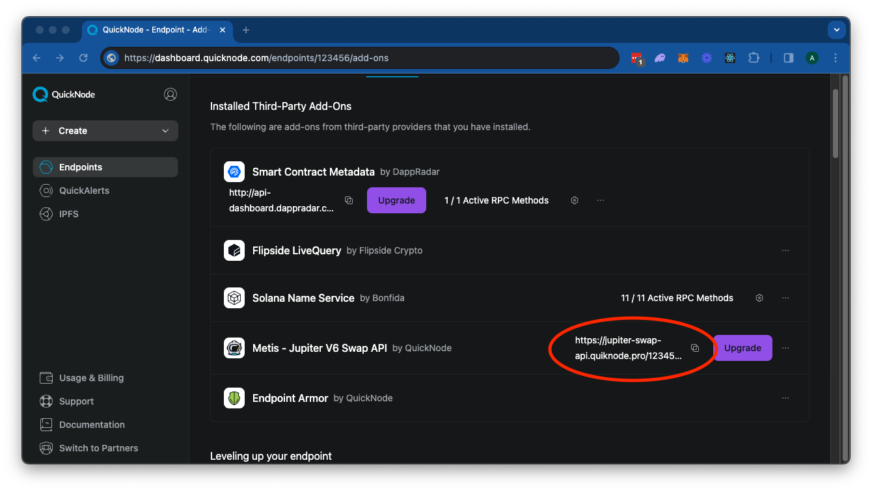Click the QuickNode logo in sidebar

click(x=64, y=94)
